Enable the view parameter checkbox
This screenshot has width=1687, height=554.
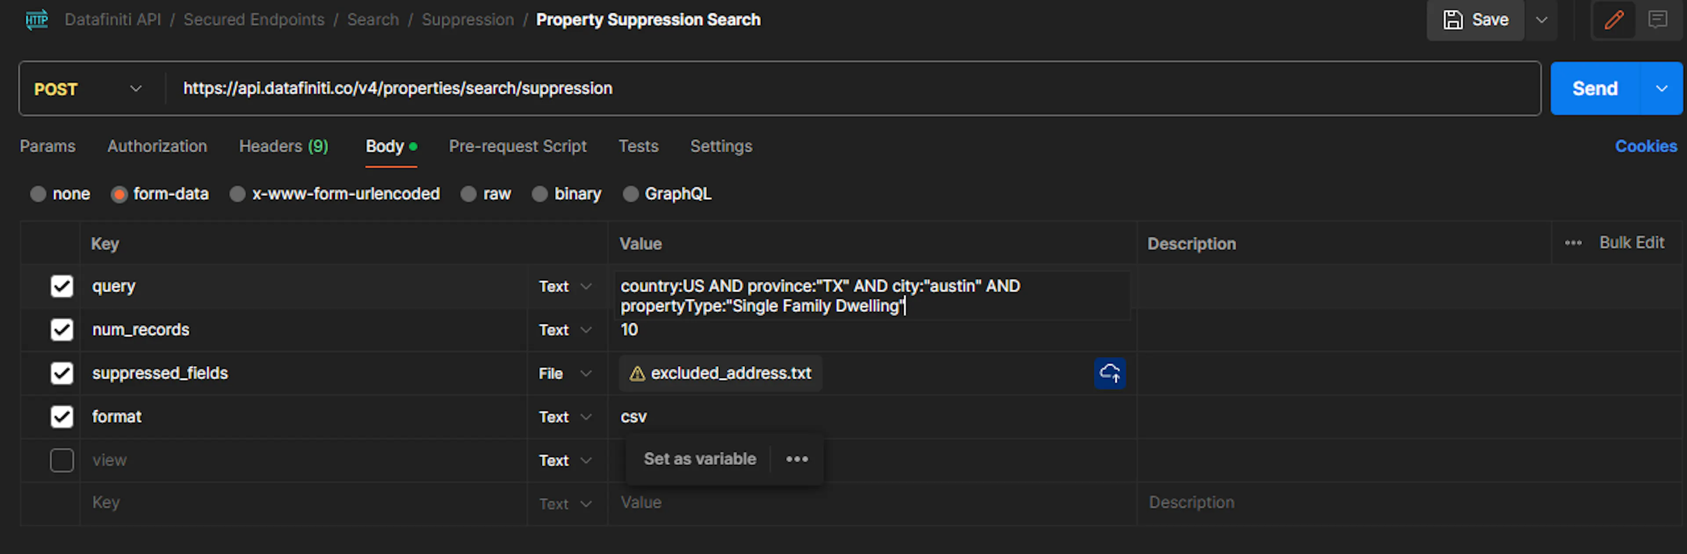pos(62,460)
